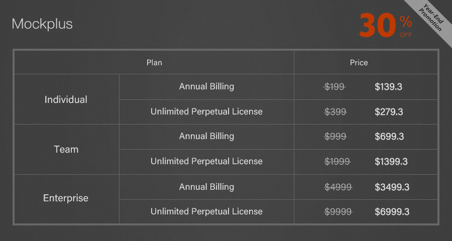Choose the Individual plan cell
The height and width of the screenshot is (241, 452).
[66, 100]
